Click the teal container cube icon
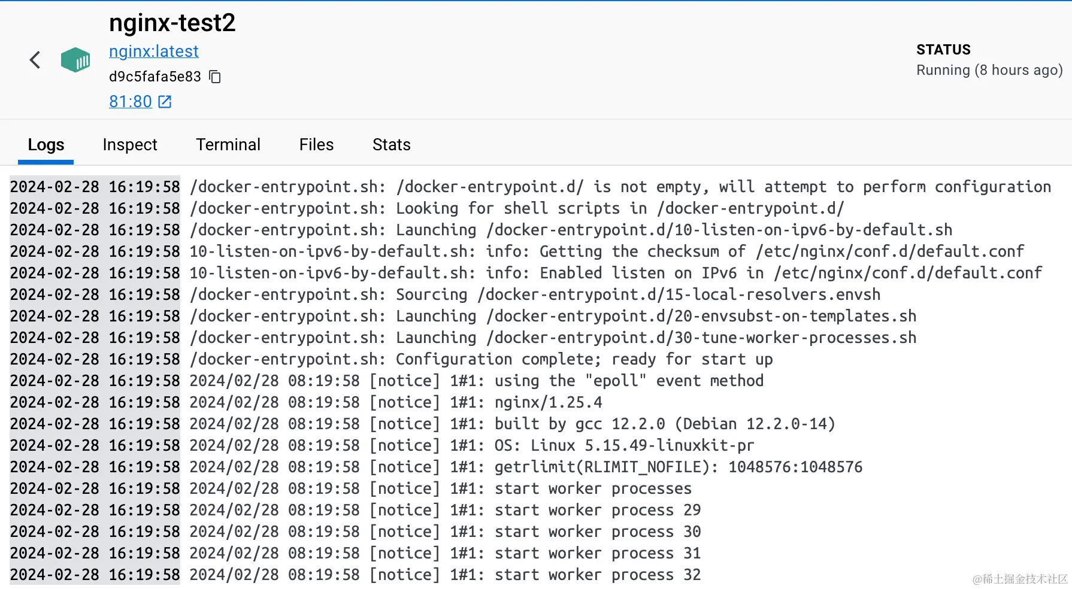Image resolution: width=1072 pixels, height=589 pixels. 75,60
